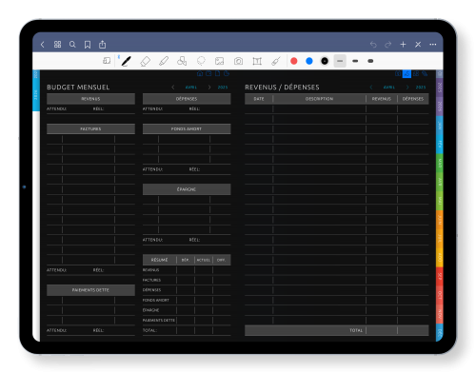Screen dimensions: 476x373
Task: Select the Pen tool
Action: pos(126,61)
